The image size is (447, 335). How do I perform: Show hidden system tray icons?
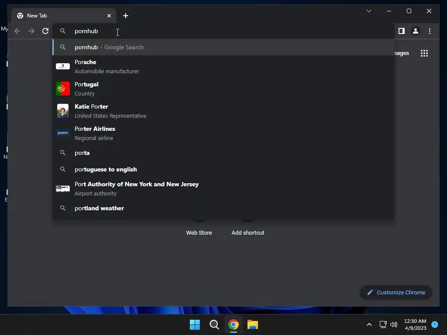click(x=369, y=325)
